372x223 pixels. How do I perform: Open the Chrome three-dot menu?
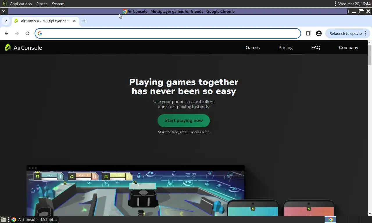pos(365,33)
